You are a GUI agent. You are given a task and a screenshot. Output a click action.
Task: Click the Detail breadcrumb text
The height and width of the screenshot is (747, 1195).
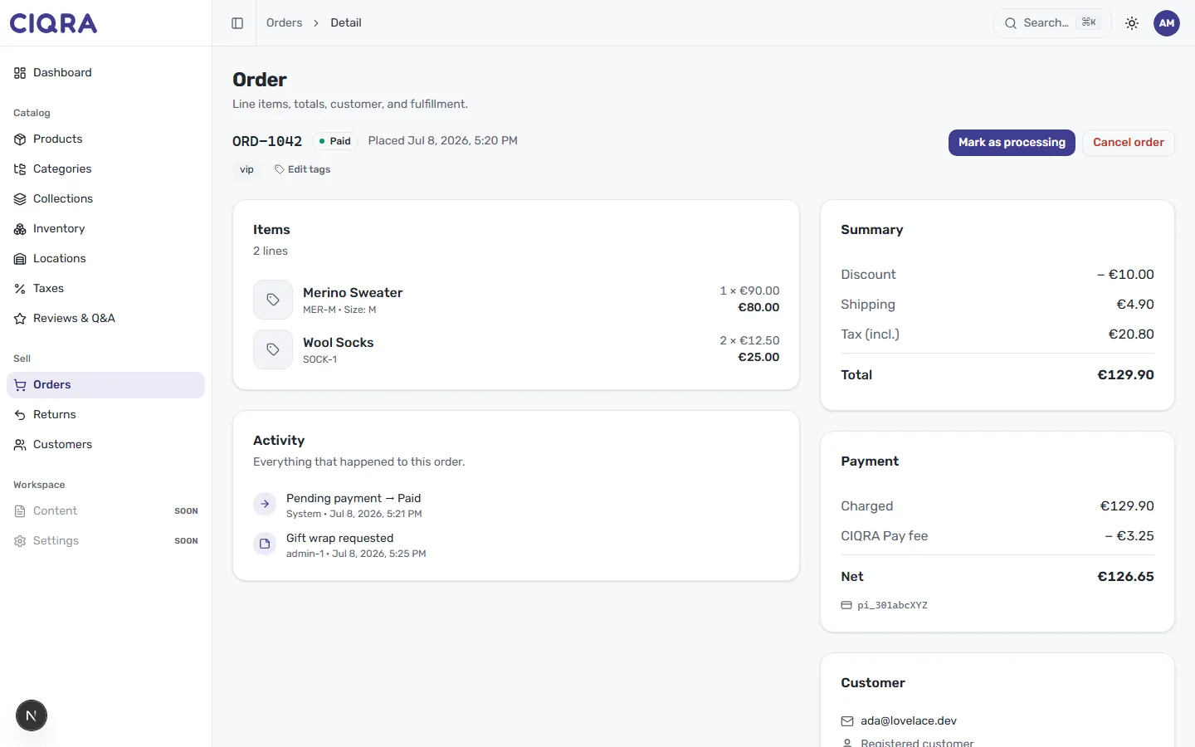pos(346,23)
